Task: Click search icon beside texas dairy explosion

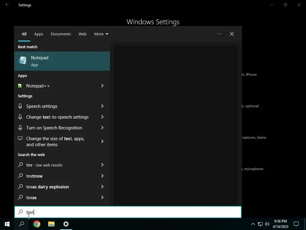Action: [x=20, y=186]
